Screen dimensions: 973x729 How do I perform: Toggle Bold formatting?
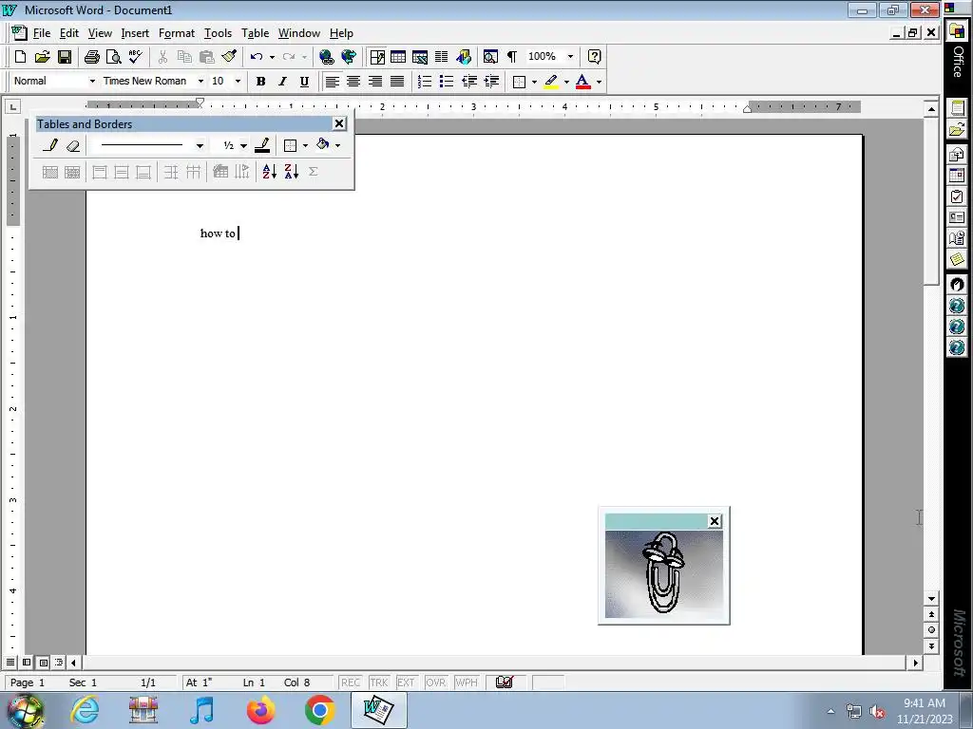click(260, 82)
